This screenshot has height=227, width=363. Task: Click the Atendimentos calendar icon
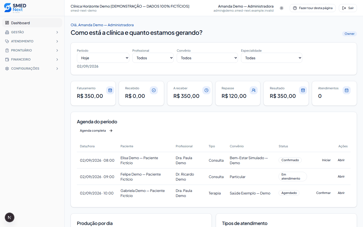[347, 90]
